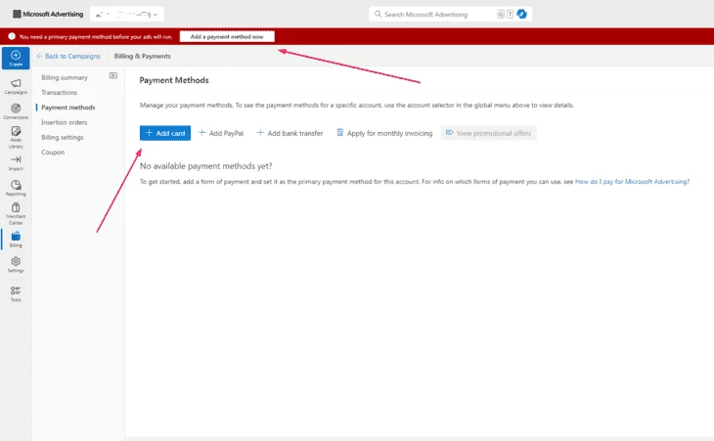Collapse the billing navigation panel icon

[x=112, y=75]
